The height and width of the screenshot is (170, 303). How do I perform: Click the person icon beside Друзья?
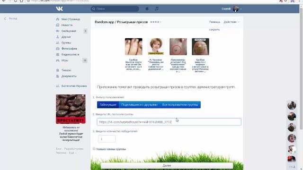(58, 37)
